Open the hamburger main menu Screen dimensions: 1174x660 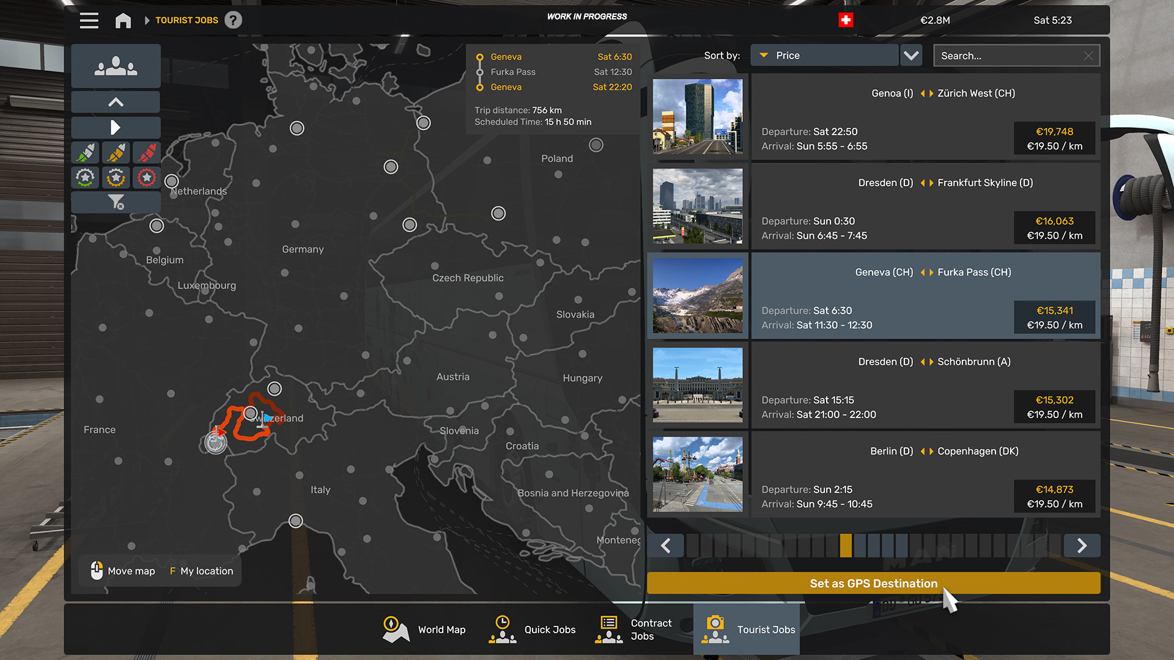click(89, 20)
